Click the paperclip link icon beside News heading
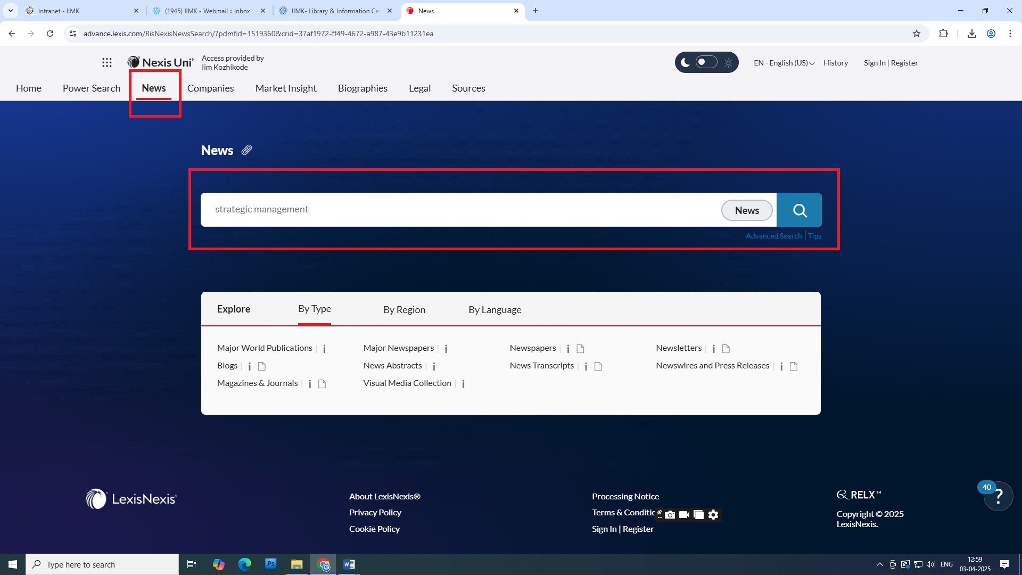Viewport: 1022px width, 575px height. [246, 150]
